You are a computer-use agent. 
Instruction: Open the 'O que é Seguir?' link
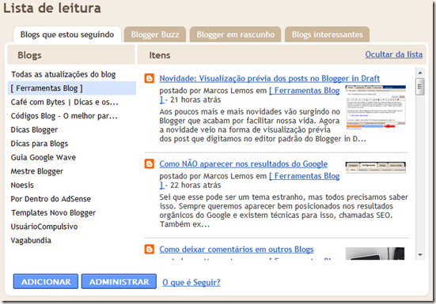[191, 283]
